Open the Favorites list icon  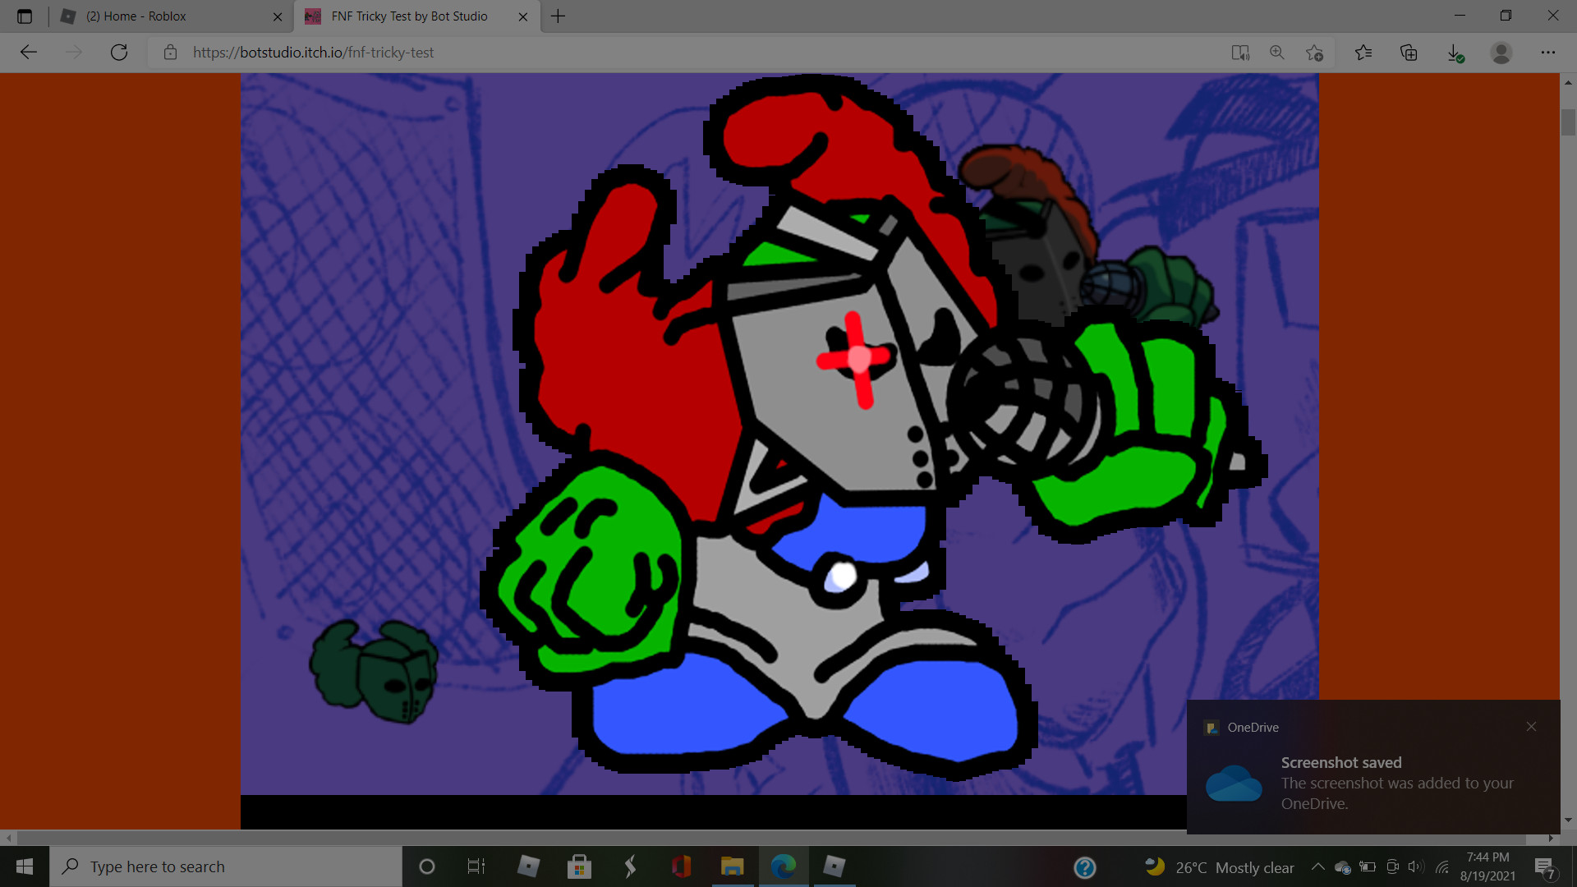pyautogui.click(x=1363, y=53)
